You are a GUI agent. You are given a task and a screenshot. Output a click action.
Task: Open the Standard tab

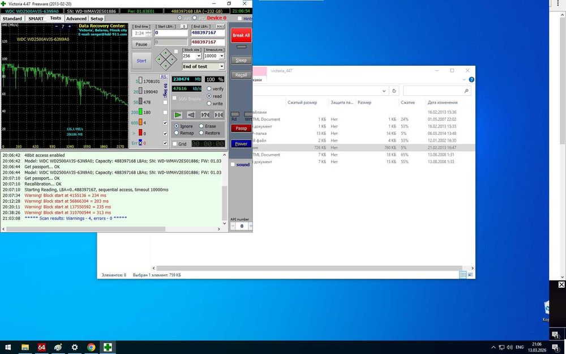pos(12,19)
